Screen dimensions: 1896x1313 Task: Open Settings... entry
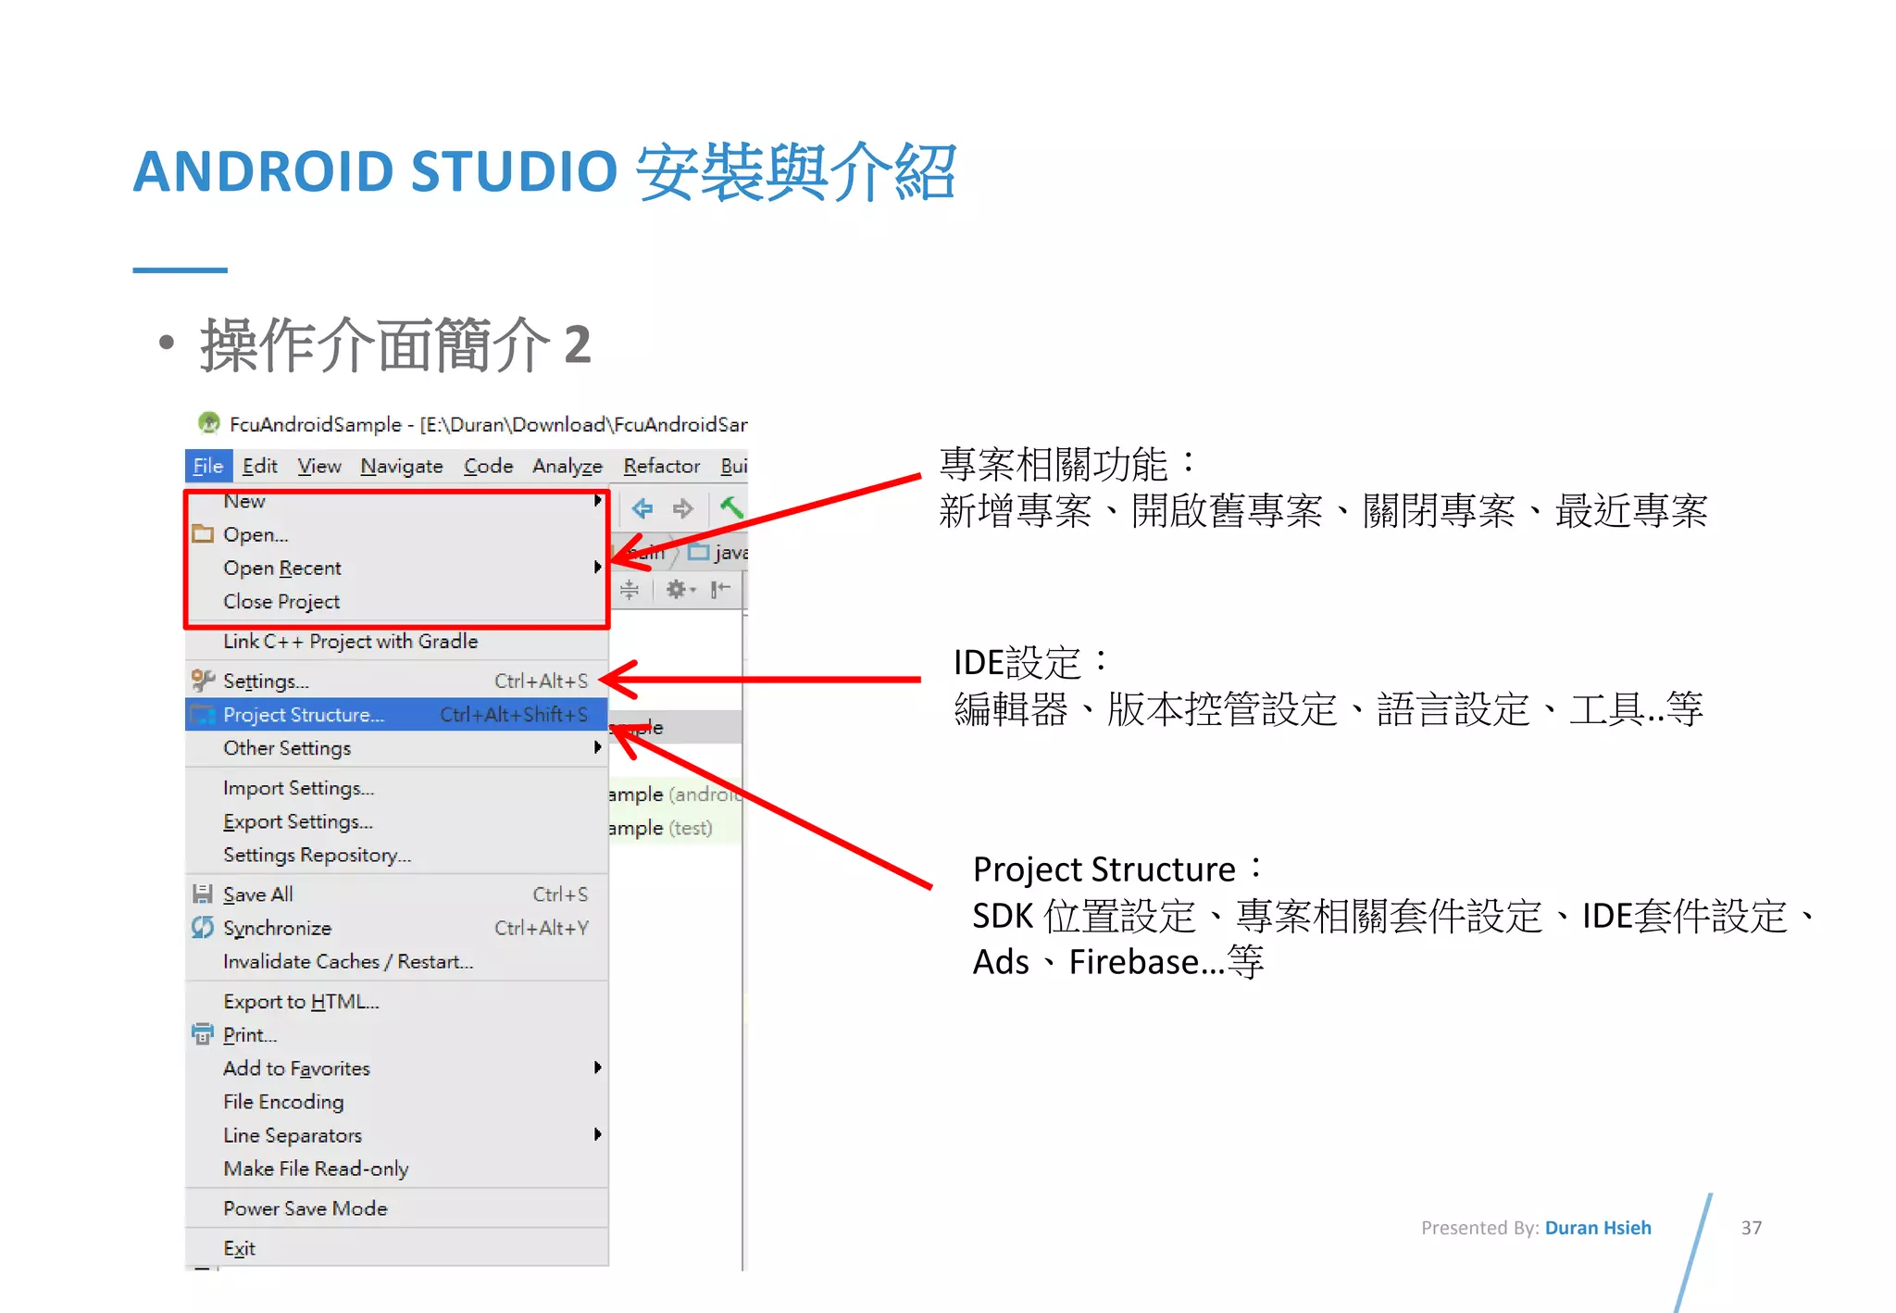(396, 681)
